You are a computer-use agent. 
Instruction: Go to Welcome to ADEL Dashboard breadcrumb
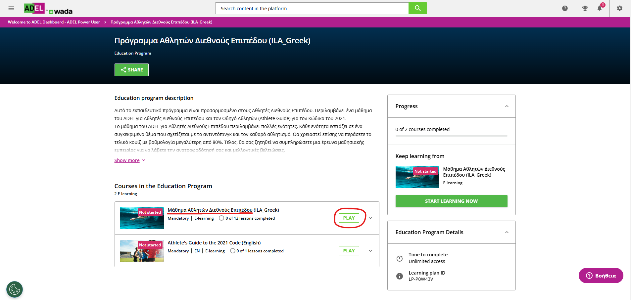click(54, 22)
